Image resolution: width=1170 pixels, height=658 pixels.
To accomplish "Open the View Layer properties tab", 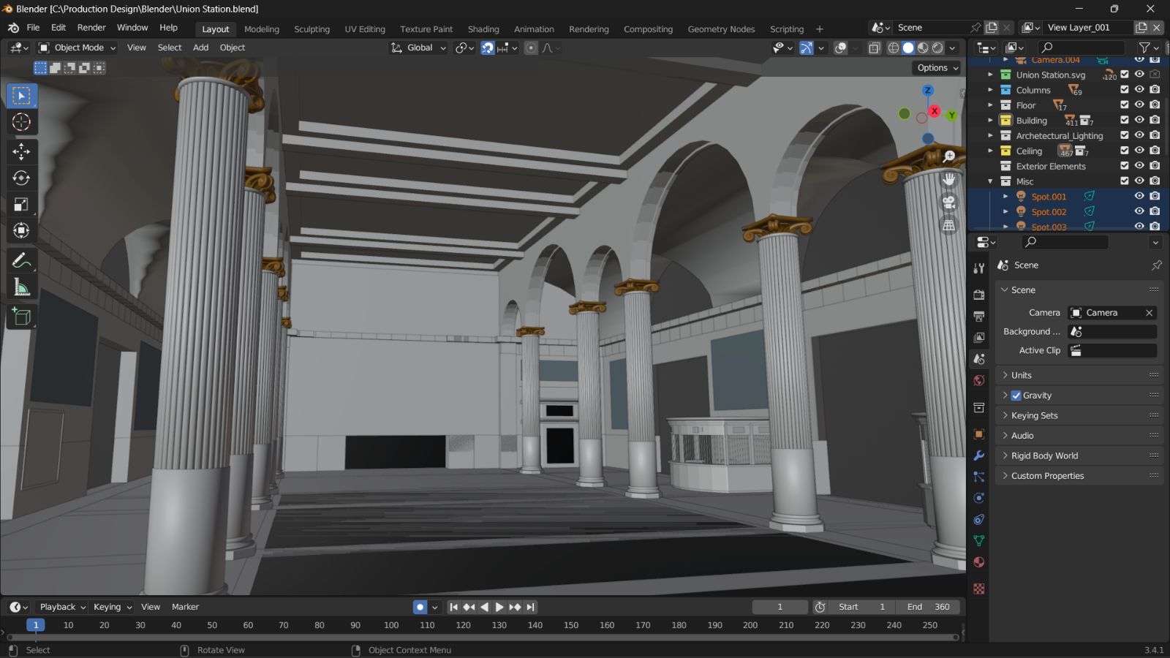I will [x=979, y=338].
